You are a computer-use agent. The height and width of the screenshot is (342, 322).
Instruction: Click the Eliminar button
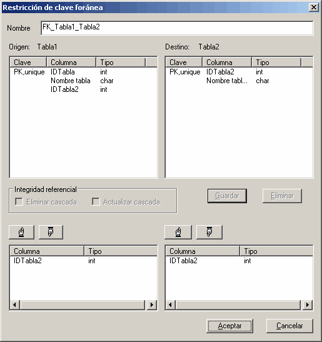pyautogui.click(x=282, y=196)
